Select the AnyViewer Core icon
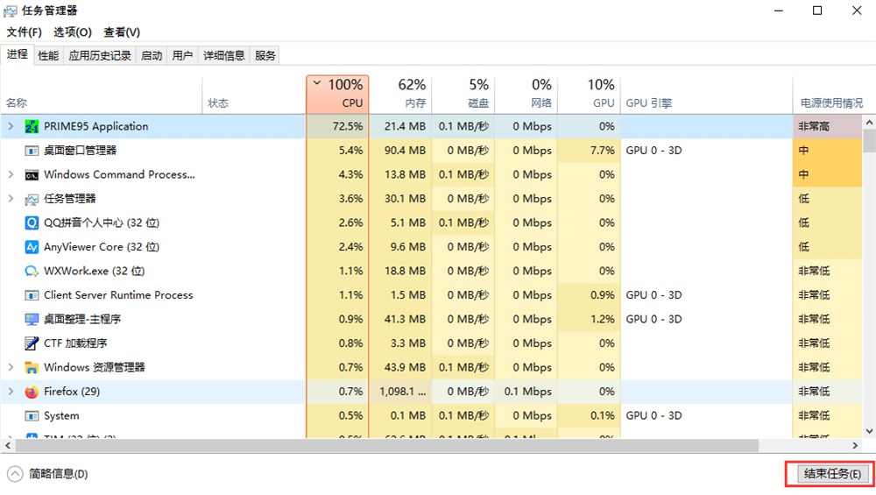 [x=32, y=247]
